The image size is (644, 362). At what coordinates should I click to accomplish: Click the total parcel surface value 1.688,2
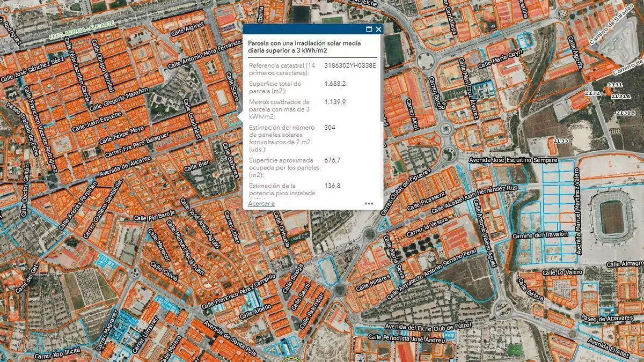coord(335,84)
